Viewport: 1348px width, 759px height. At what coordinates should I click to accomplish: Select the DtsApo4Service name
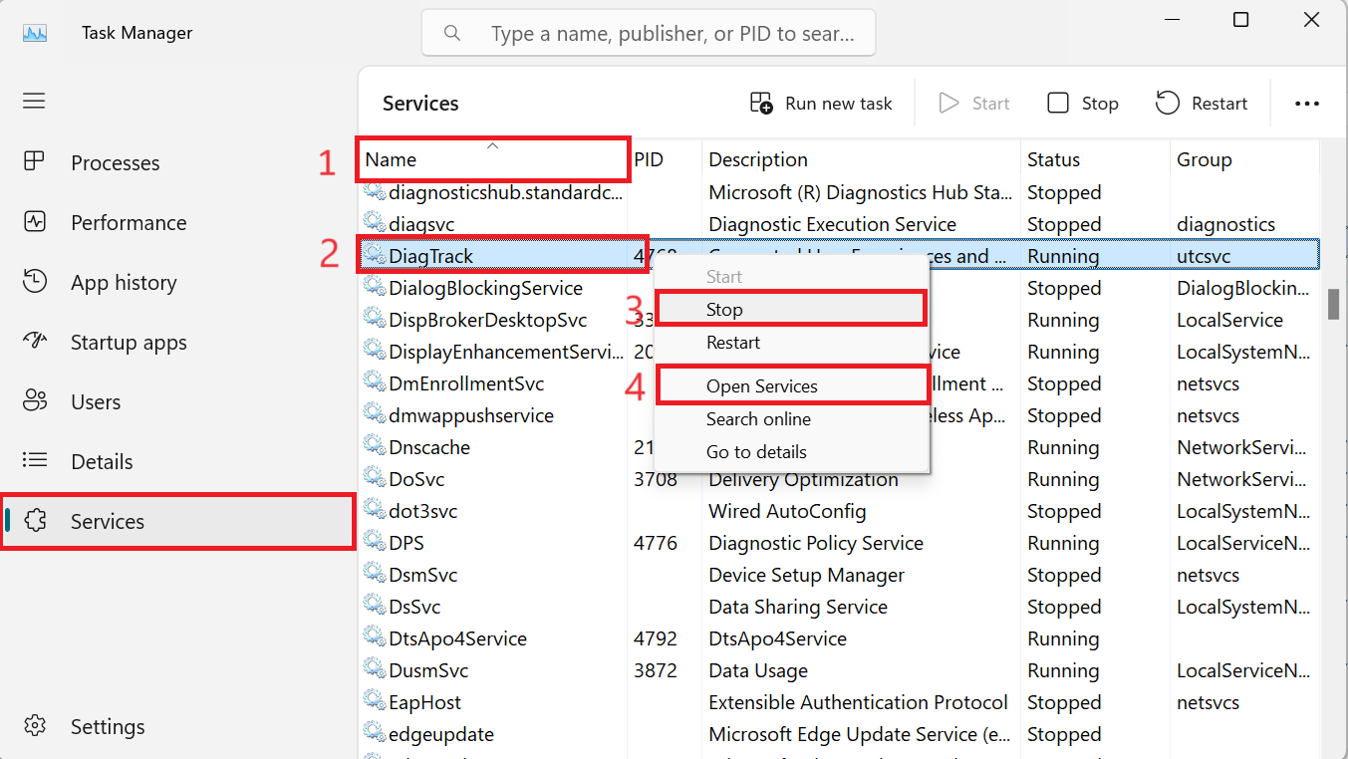[x=458, y=638]
